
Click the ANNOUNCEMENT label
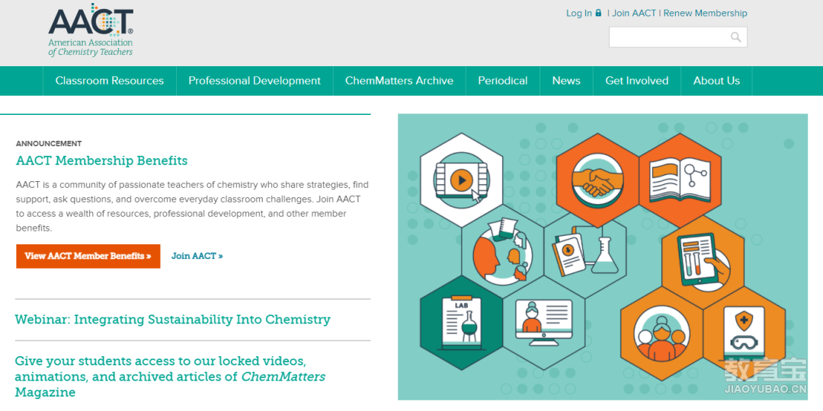point(49,144)
